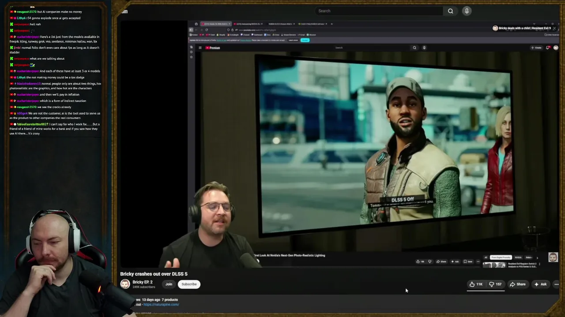Activate the voice search microphone icon

tap(467, 11)
